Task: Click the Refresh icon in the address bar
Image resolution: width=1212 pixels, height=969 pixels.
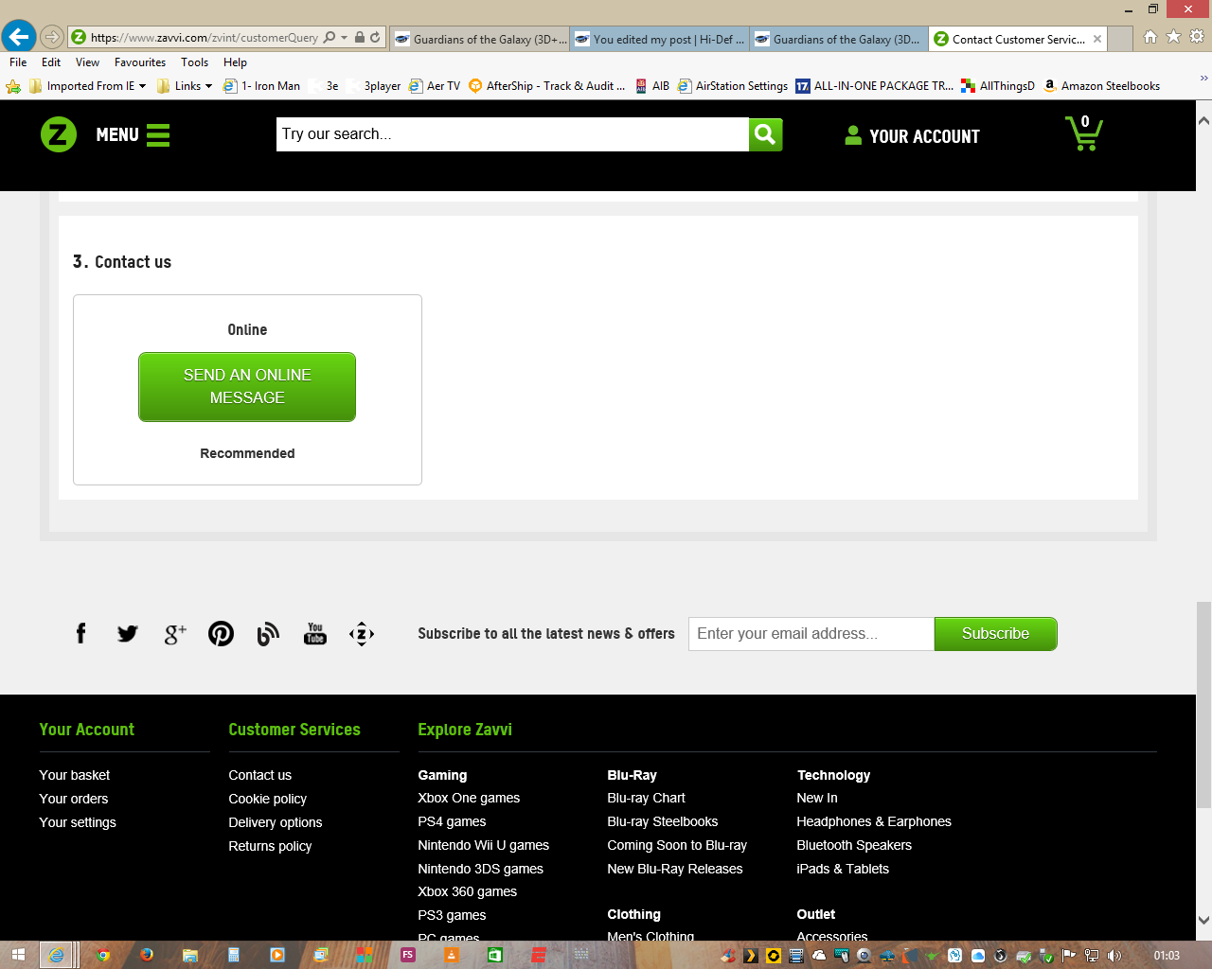Action: tap(375, 38)
